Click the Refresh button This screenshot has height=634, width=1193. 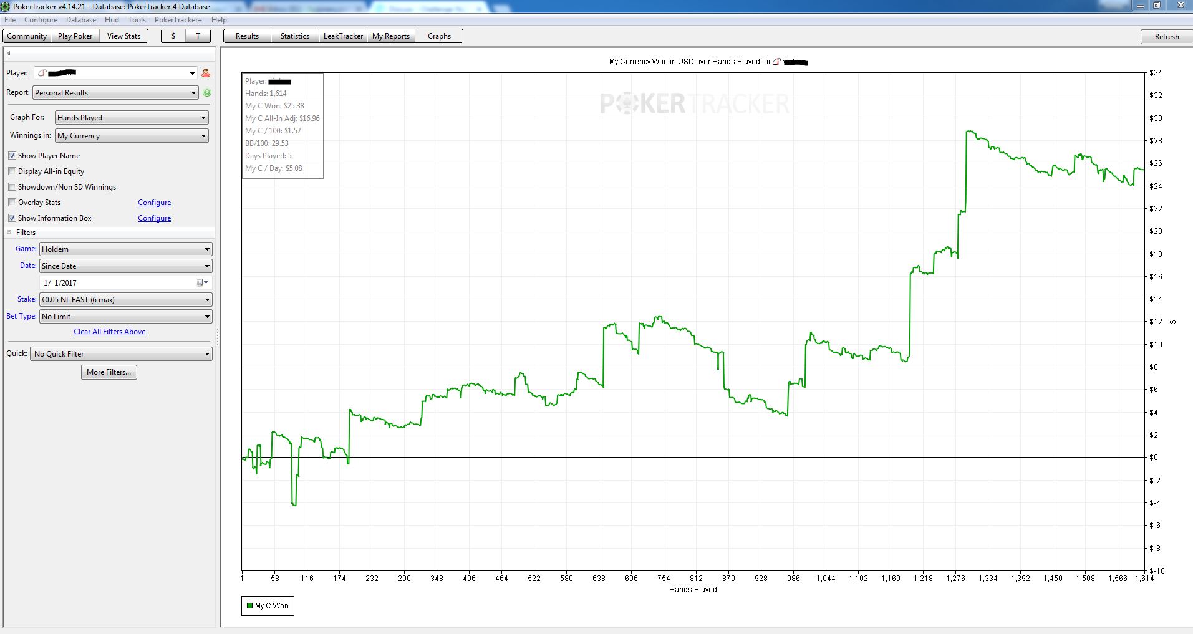tap(1166, 37)
